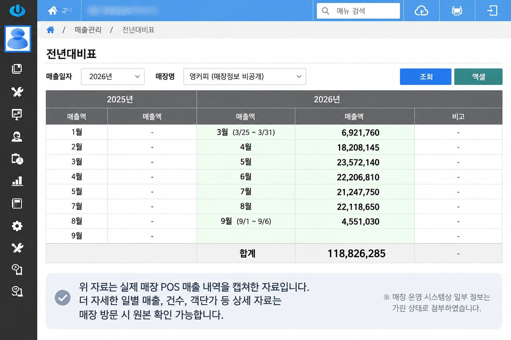This screenshot has width=511, height=340.
Task: Select the 9월 (9/1 ~ 9/6) cell
Action: 246,221
